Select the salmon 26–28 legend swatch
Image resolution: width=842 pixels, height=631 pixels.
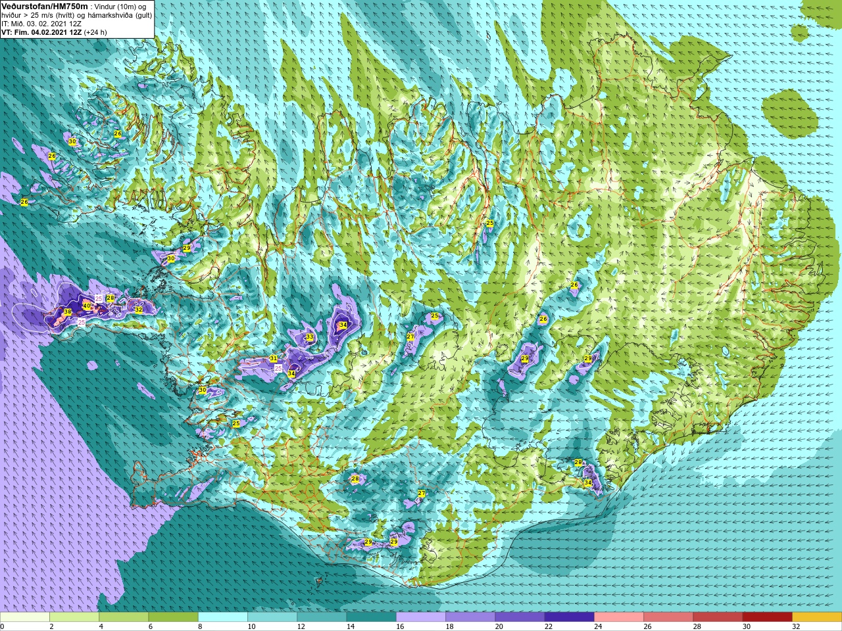pyautogui.click(x=668, y=617)
